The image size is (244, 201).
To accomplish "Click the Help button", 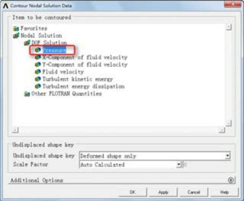I will point(225,192).
